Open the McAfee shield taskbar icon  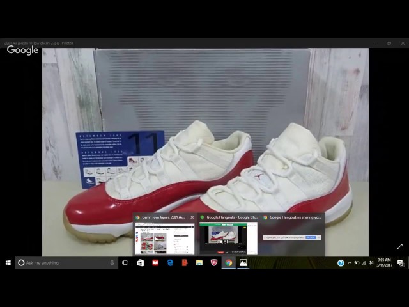pos(214,263)
